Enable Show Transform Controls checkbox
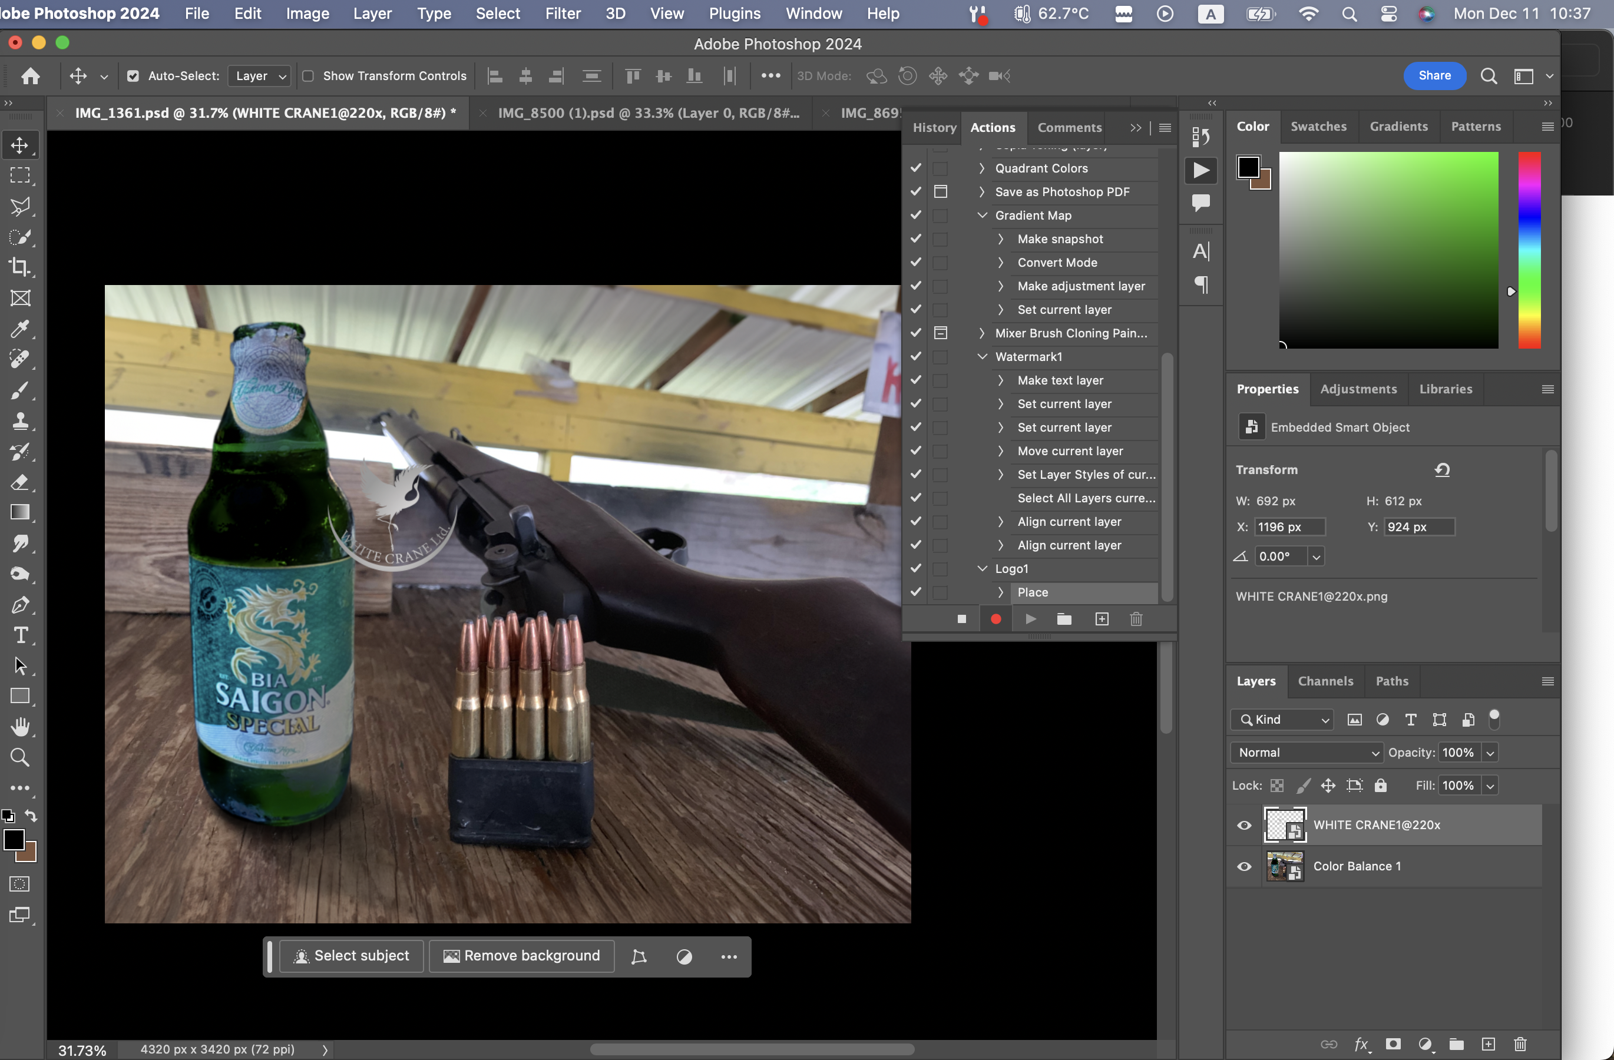The image size is (1614, 1060). click(308, 76)
